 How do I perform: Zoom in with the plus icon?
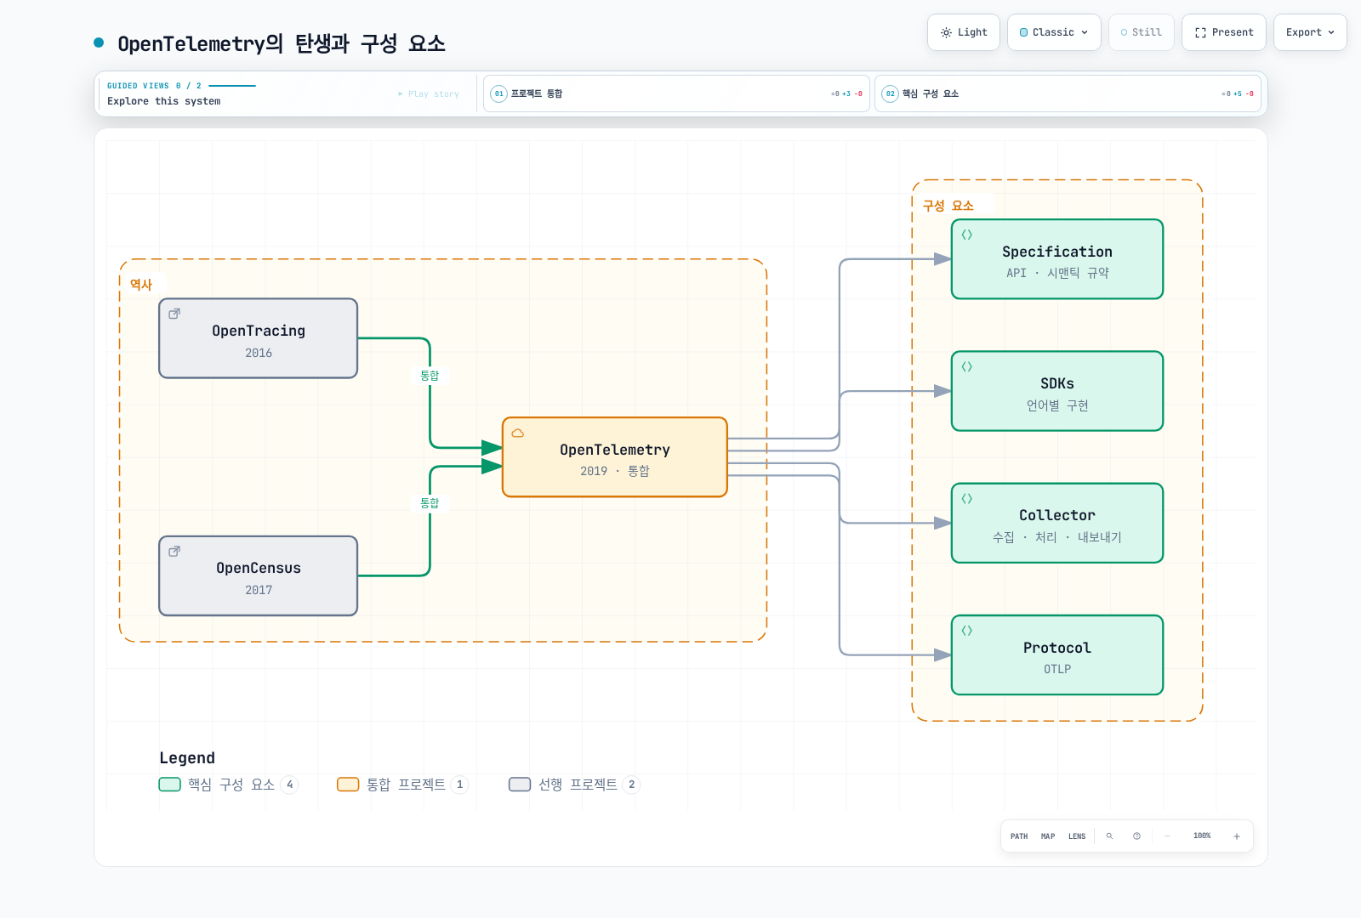[x=1237, y=836]
